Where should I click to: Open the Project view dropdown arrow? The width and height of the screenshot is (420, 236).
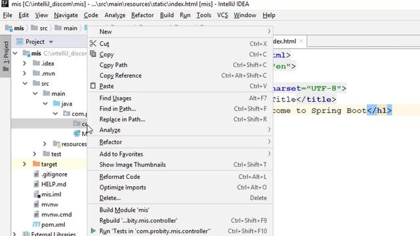(51, 42)
